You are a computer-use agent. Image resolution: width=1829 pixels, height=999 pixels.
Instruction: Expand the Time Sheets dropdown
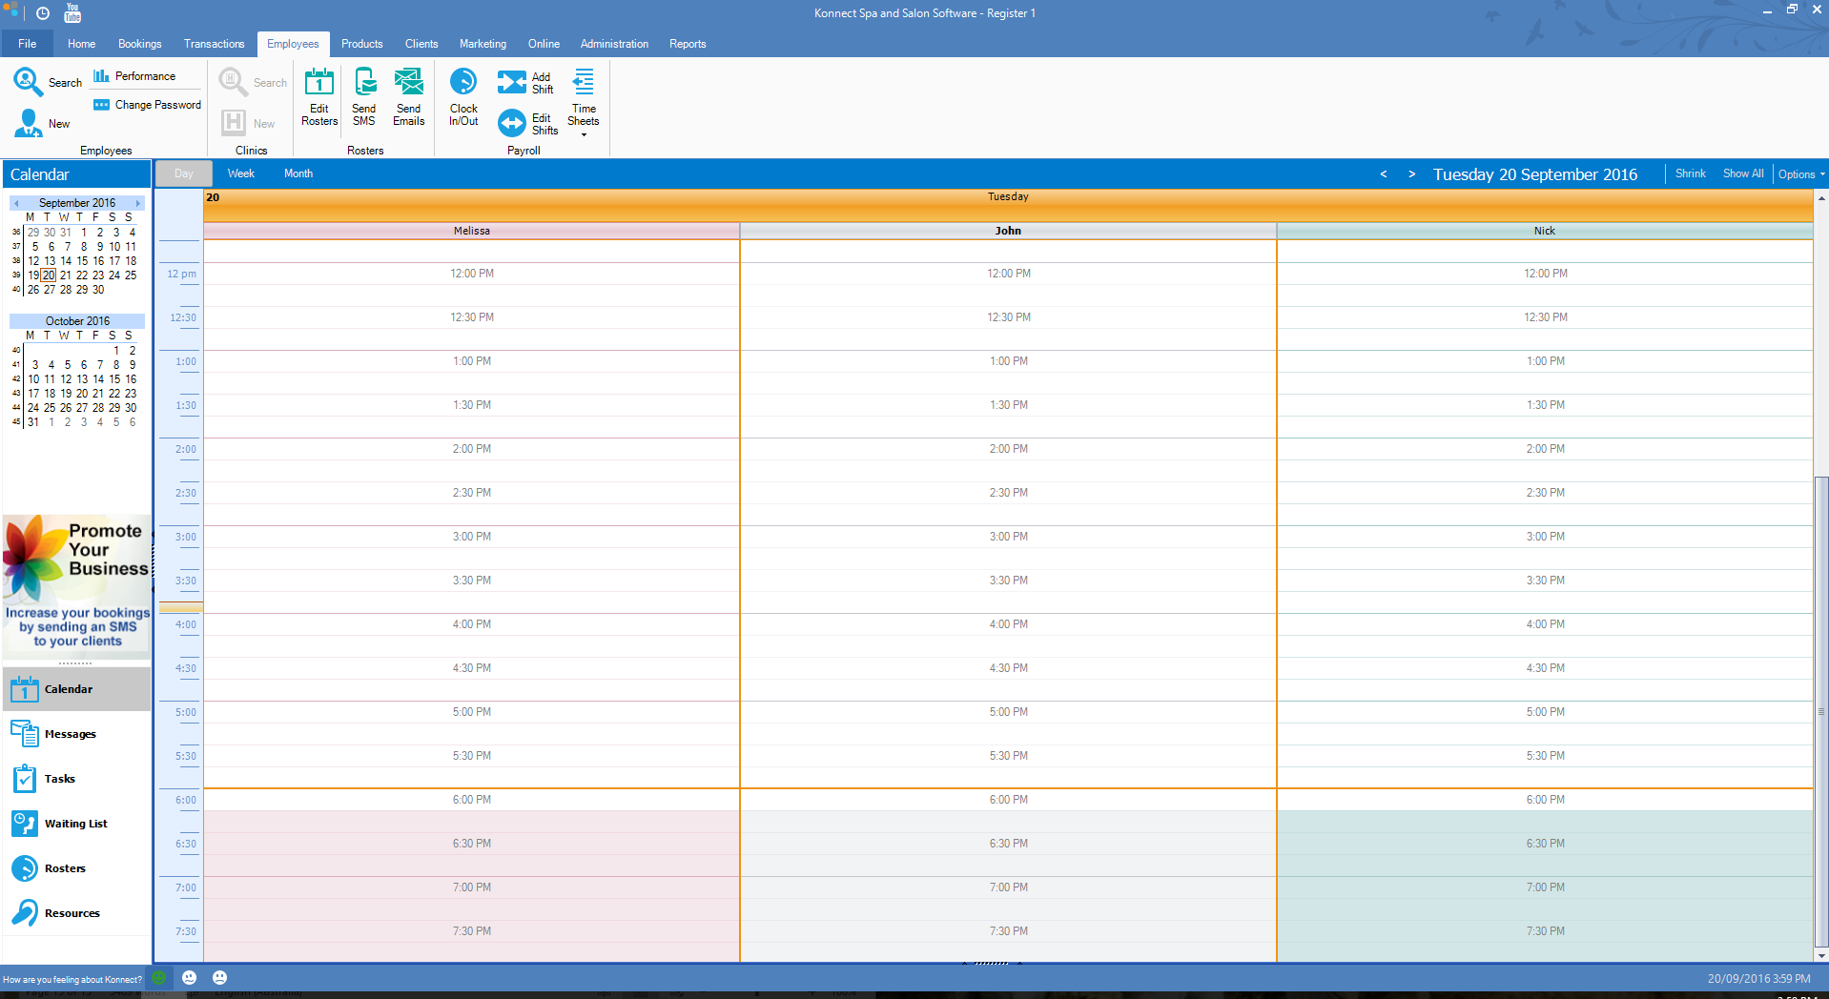coord(584,134)
